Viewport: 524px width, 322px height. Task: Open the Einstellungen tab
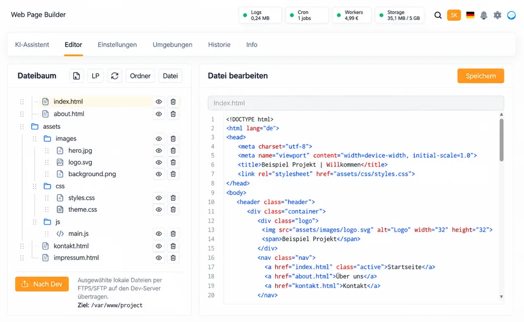point(117,45)
